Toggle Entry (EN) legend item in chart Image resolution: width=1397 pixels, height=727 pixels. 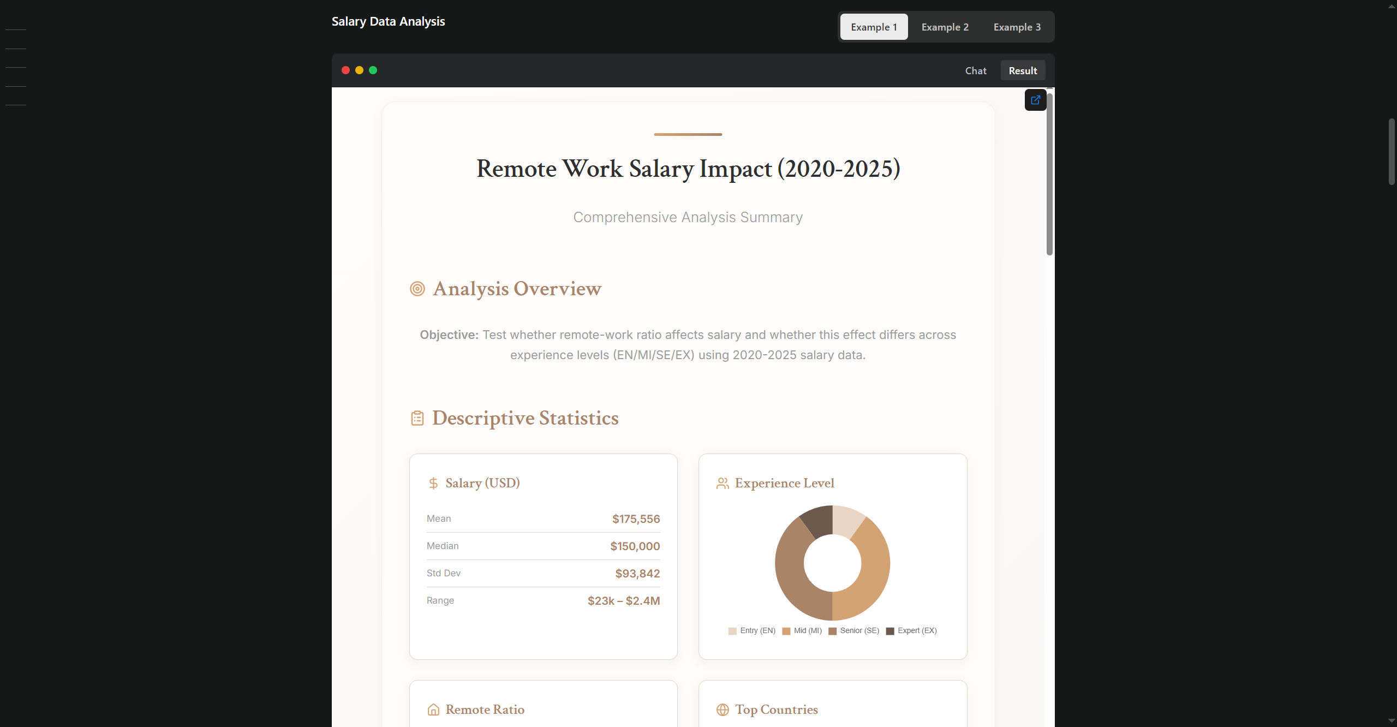click(752, 631)
